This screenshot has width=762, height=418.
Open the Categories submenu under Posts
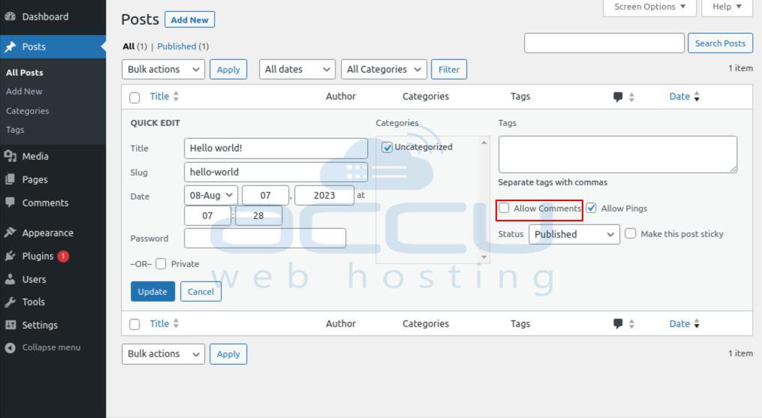click(x=28, y=110)
